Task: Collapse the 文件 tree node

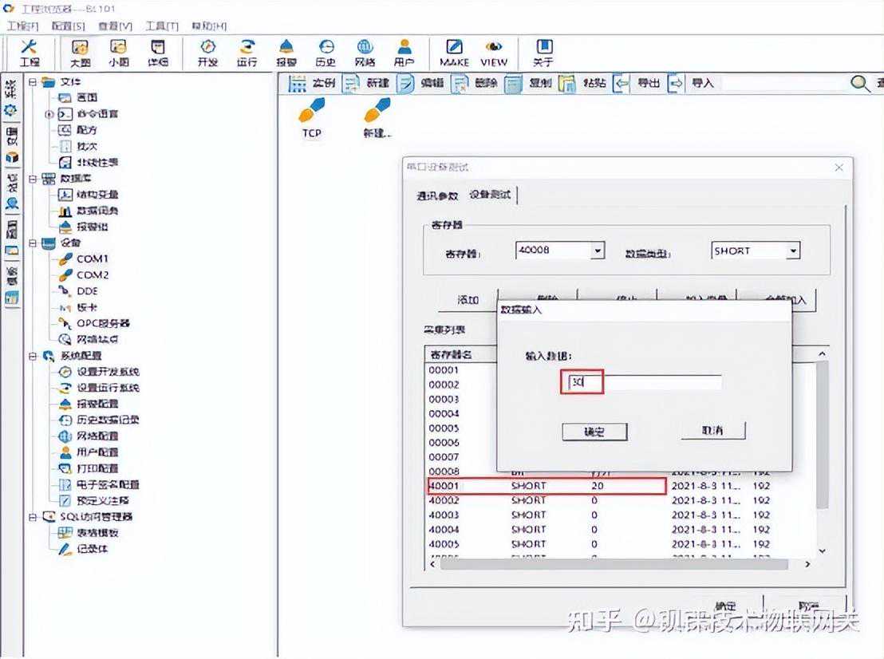Action: [34, 81]
